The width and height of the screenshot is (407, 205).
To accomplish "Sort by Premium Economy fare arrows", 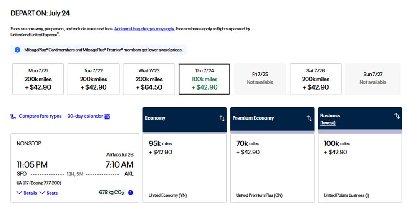I will click(309, 118).
